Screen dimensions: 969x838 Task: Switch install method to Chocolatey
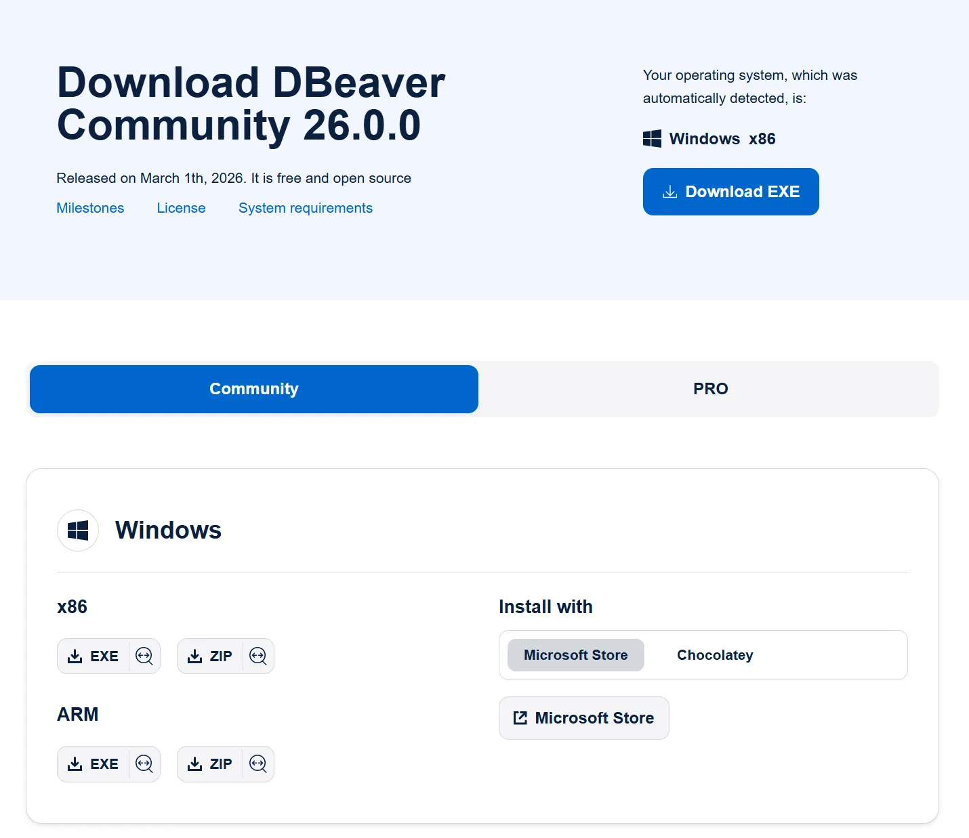pos(715,655)
